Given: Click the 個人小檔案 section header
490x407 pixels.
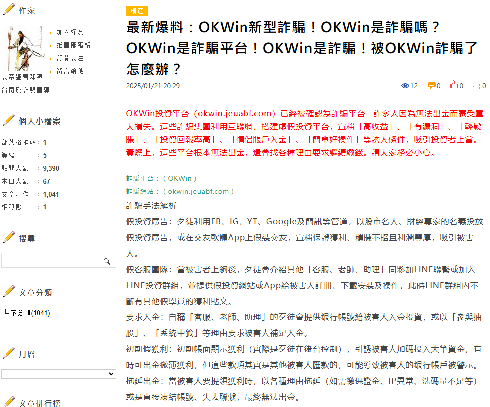Looking at the screenshot, I should [40, 121].
